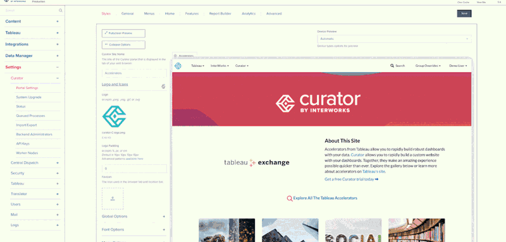Click the search magnifier icon in sidebar
This screenshot has width=506, height=242.
point(60,11)
